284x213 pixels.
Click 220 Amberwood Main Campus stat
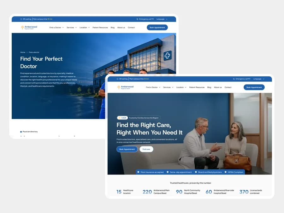(156, 192)
